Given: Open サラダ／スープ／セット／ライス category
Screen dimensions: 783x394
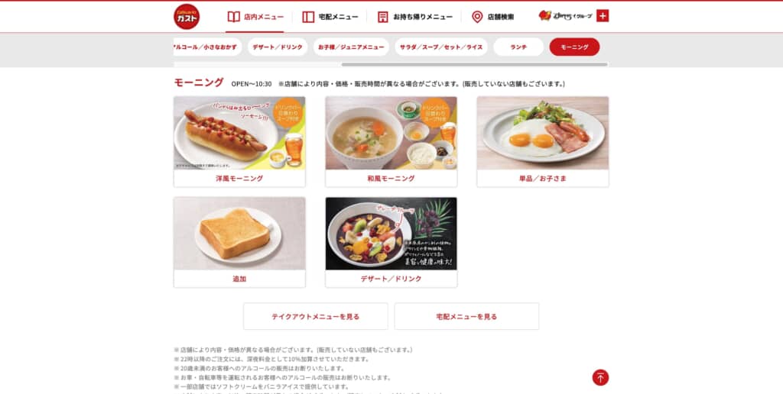Looking at the screenshot, I should click(441, 47).
